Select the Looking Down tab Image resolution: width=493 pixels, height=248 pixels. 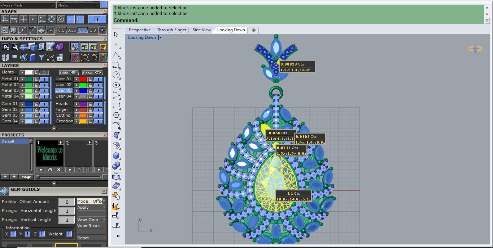coord(231,30)
